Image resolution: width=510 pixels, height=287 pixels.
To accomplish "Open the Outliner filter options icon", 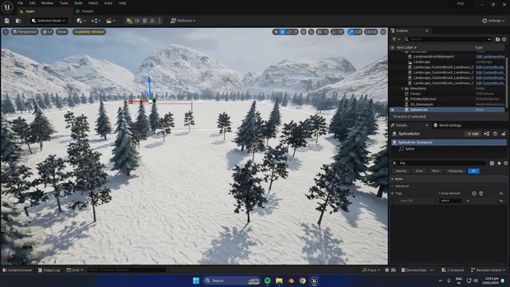I will point(396,39).
